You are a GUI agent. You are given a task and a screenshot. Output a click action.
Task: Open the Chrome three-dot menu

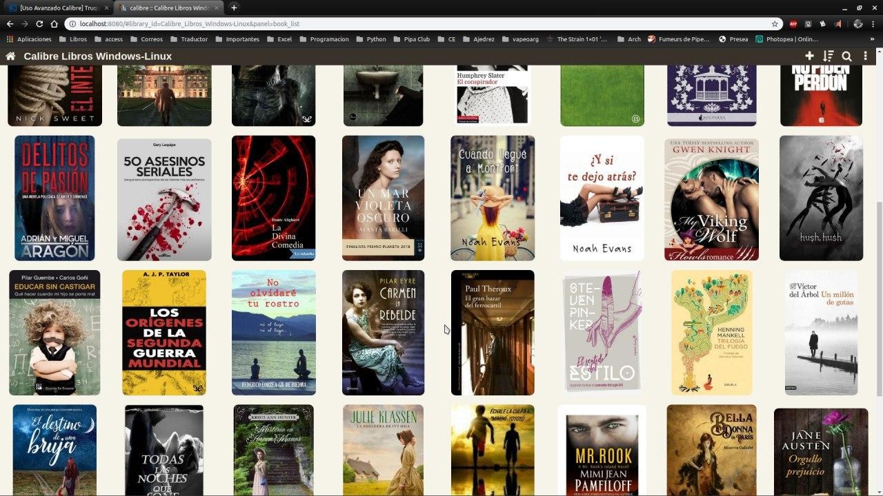coord(873,23)
